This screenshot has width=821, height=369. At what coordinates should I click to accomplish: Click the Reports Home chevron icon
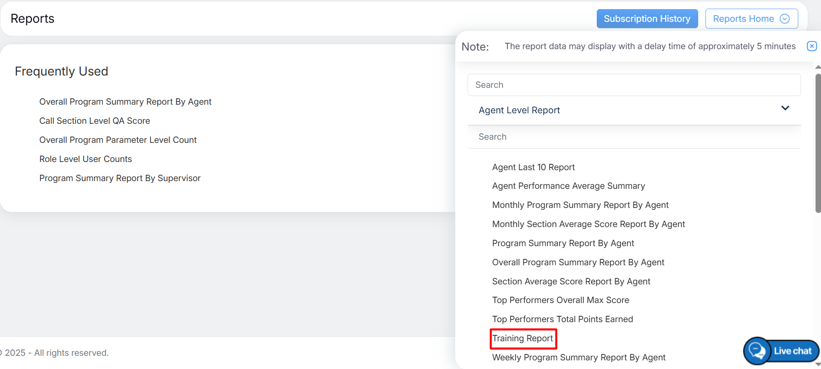(x=785, y=19)
